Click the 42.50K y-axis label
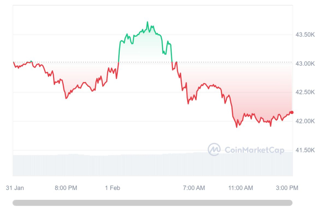This screenshot has height=219, width=328. 305,92
